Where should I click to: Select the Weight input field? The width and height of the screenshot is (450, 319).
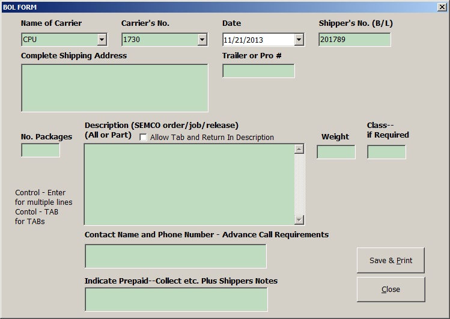tap(336, 152)
